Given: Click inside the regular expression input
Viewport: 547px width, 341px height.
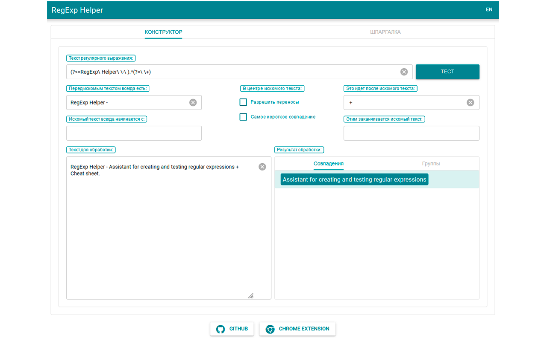Looking at the screenshot, I should [231, 72].
